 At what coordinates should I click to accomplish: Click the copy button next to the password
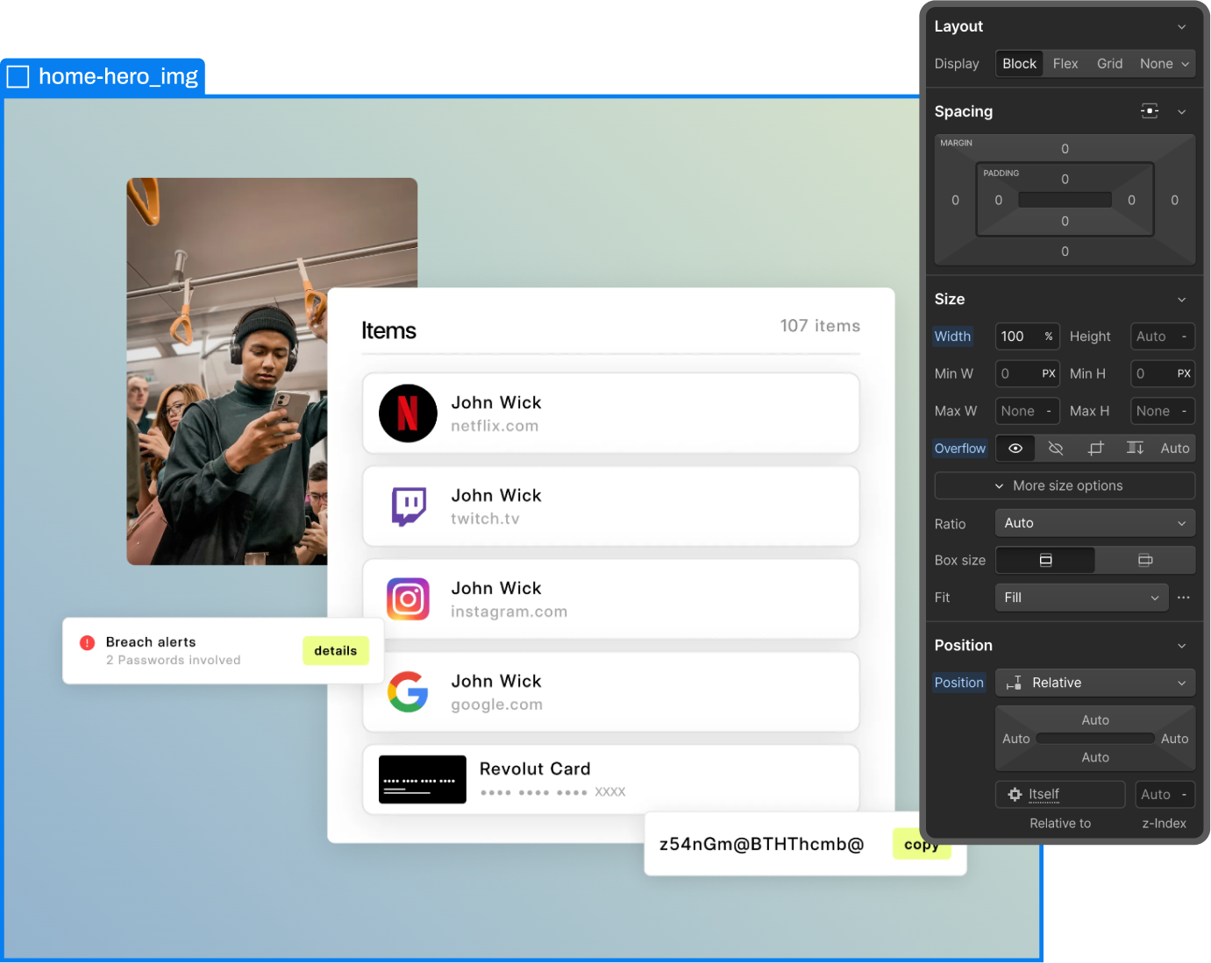tap(921, 844)
